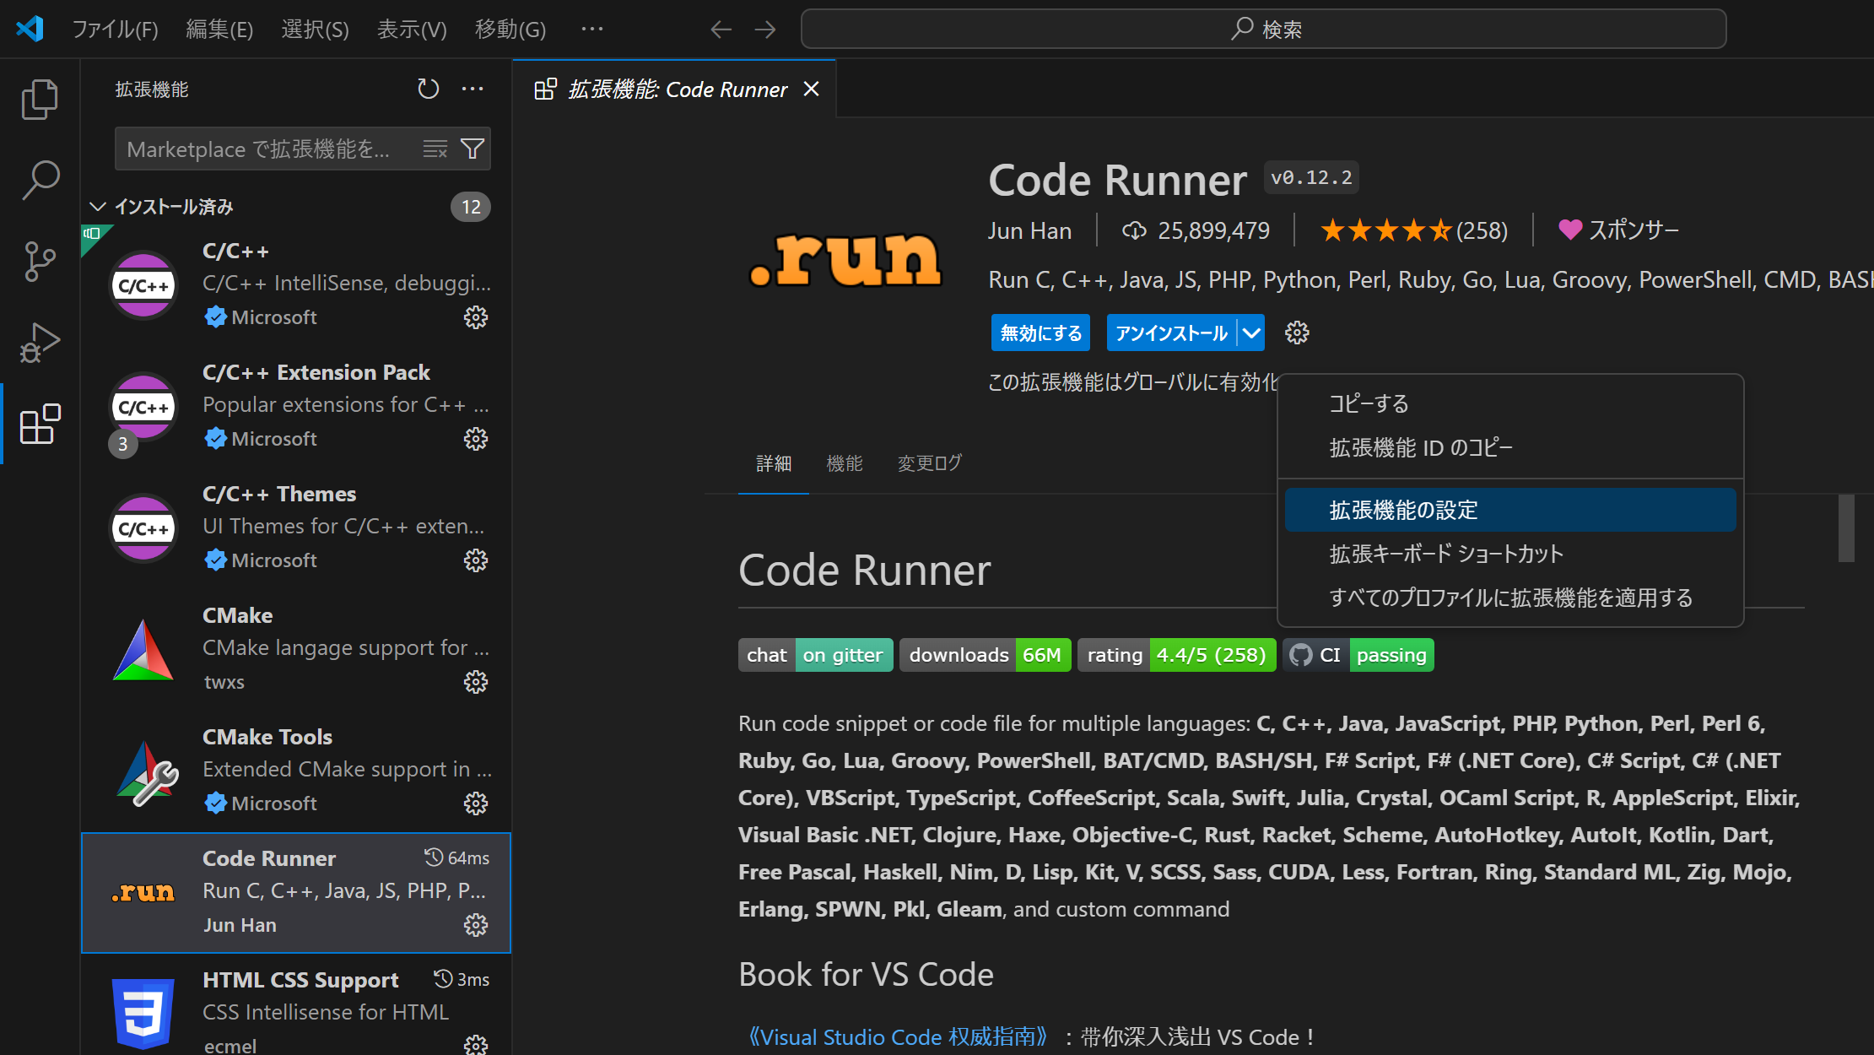Click the sponsor heart icon
This screenshot has width=1874, height=1055.
1569,230
